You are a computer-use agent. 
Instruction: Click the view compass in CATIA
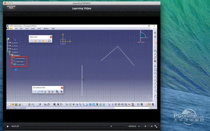(x=142, y=36)
